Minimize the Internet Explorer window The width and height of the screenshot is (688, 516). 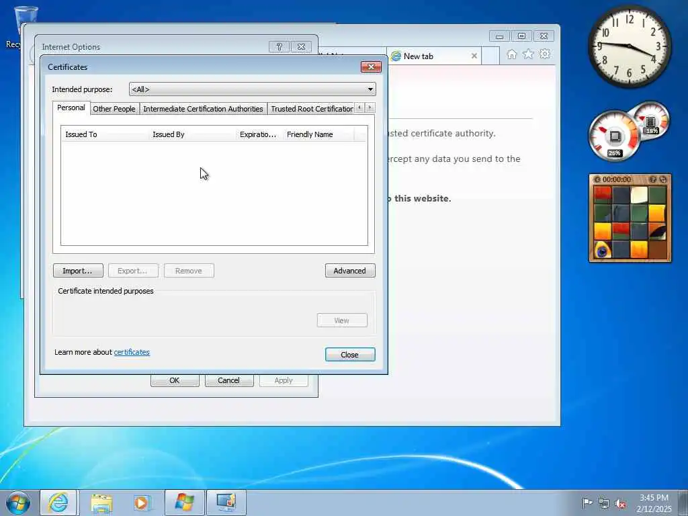499,36
